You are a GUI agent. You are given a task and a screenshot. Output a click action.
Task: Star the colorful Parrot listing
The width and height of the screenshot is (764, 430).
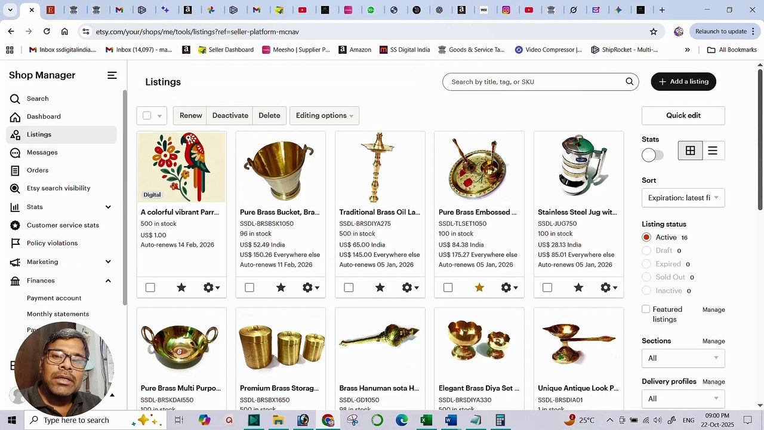click(x=181, y=288)
